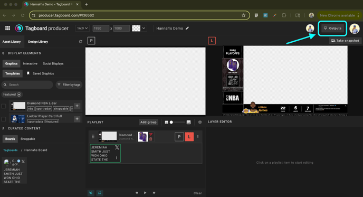The width and height of the screenshot is (363, 197).
Task: Click the large thumbnail size icon
Action: pos(189,122)
